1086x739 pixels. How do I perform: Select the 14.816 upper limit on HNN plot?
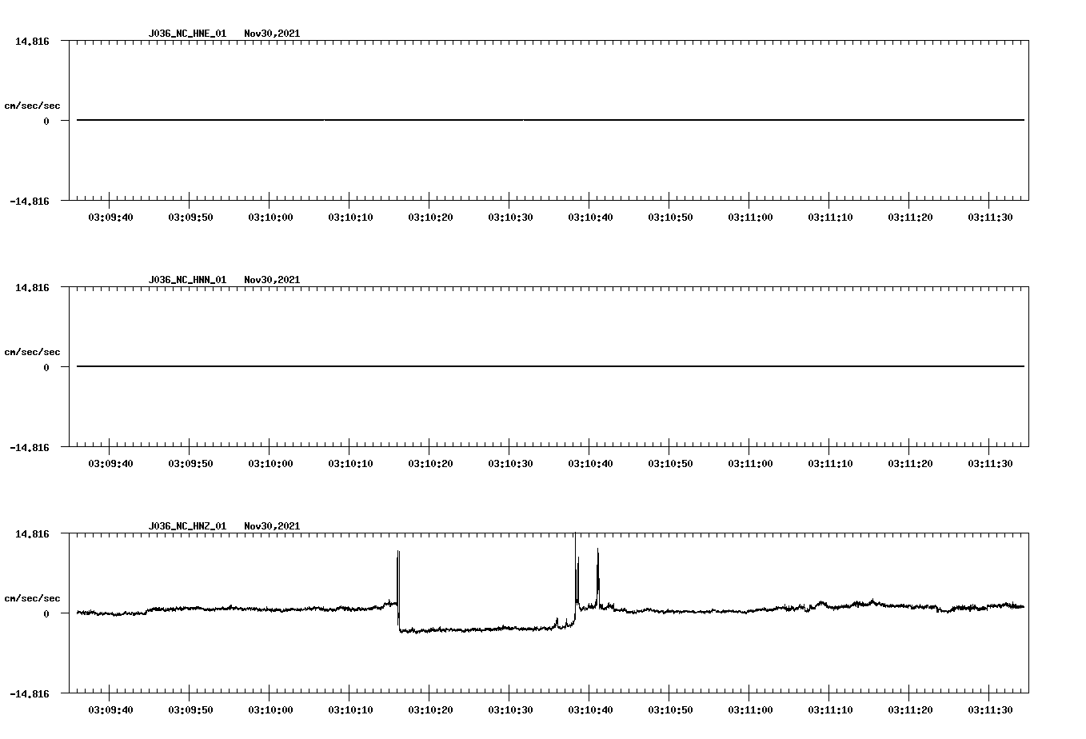click(32, 287)
